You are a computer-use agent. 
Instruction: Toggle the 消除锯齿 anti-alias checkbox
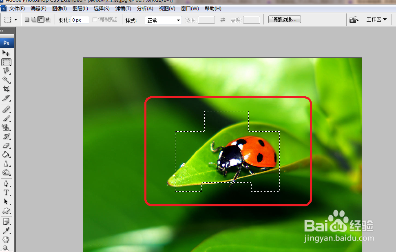coord(95,20)
